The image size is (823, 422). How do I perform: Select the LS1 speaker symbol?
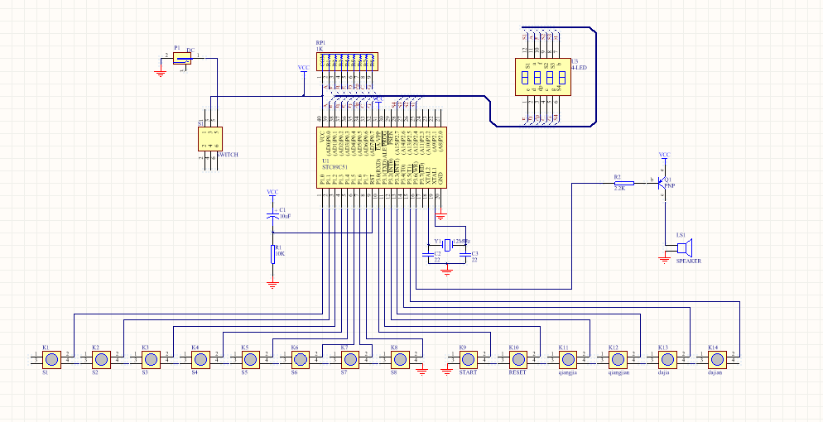[685, 247]
